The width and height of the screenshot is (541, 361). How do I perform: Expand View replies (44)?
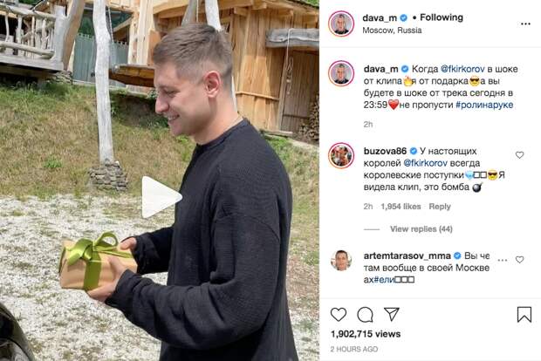coord(421,229)
